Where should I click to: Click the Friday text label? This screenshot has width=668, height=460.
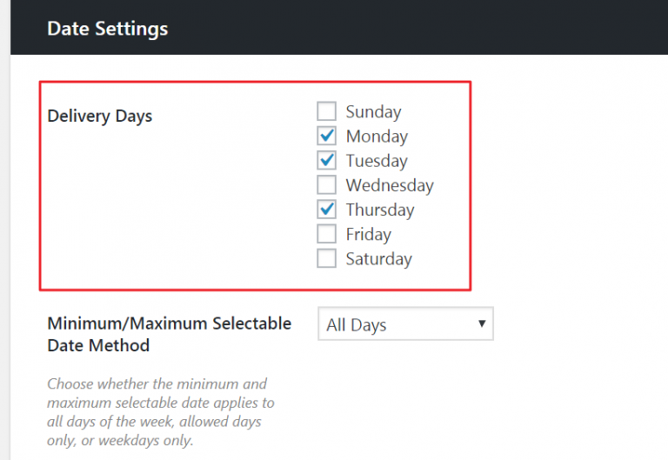coord(368,234)
